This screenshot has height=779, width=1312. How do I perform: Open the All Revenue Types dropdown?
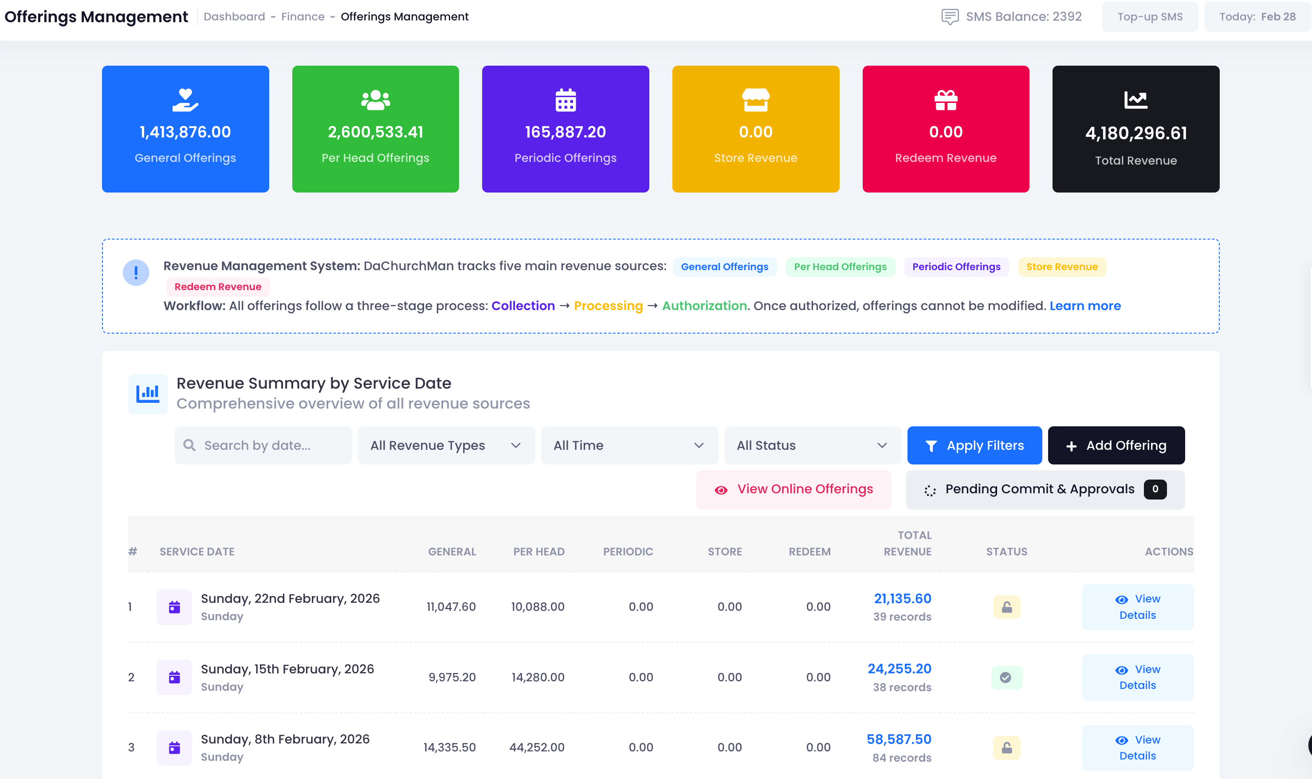coord(446,445)
